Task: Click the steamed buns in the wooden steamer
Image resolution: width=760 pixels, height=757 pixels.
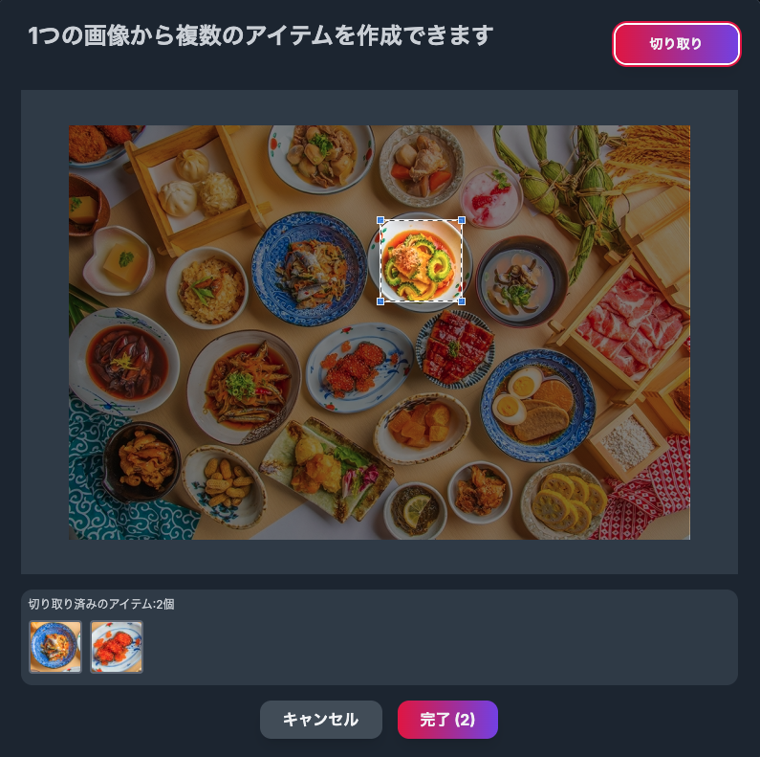Action: (194, 185)
